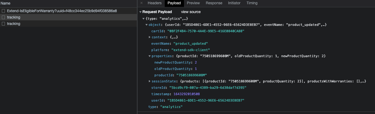Collapse the root analytics object
Screen dimensions: 375x114
[143, 19]
